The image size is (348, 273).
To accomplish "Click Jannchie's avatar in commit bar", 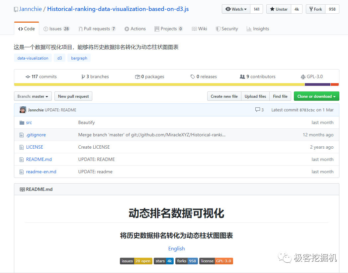I will tap(23, 110).
